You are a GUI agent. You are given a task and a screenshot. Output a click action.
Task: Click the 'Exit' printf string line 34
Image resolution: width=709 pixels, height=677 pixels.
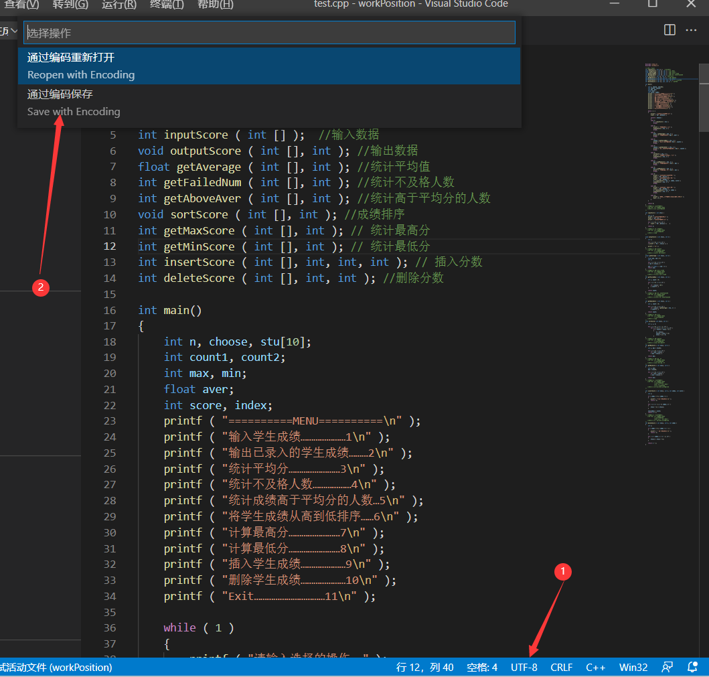(x=289, y=596)
